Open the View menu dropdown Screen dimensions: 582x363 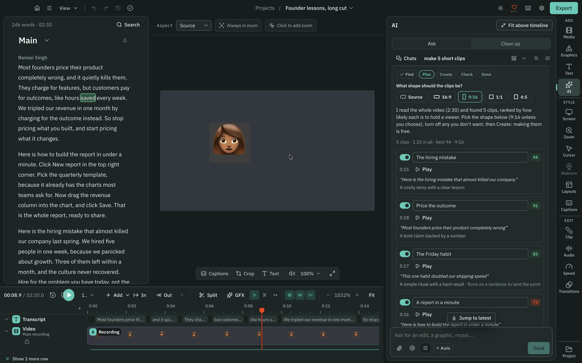(68, 8)
